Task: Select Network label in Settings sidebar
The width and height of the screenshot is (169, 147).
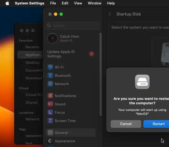Action: pyautogui.click(x=62, y=84)
